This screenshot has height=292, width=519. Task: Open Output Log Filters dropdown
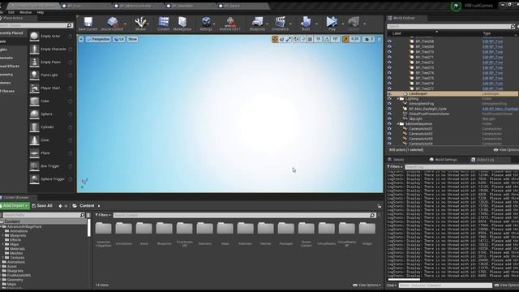pyautogui.click(x=395, y=167)
